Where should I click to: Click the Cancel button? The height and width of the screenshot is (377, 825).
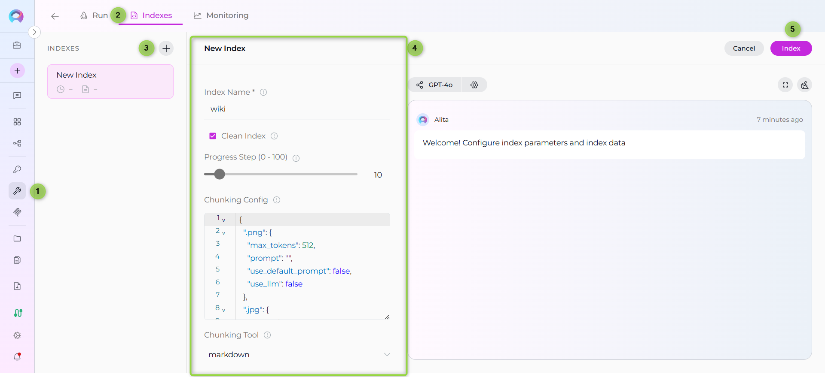[x=744, y=48]
